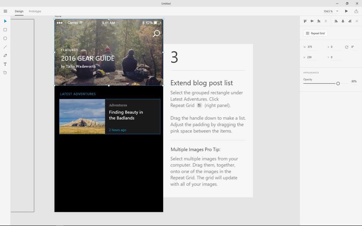The image size is (362, 226).
Task: Select the Badlands blog post thumbnail
Action: point(82,116)
